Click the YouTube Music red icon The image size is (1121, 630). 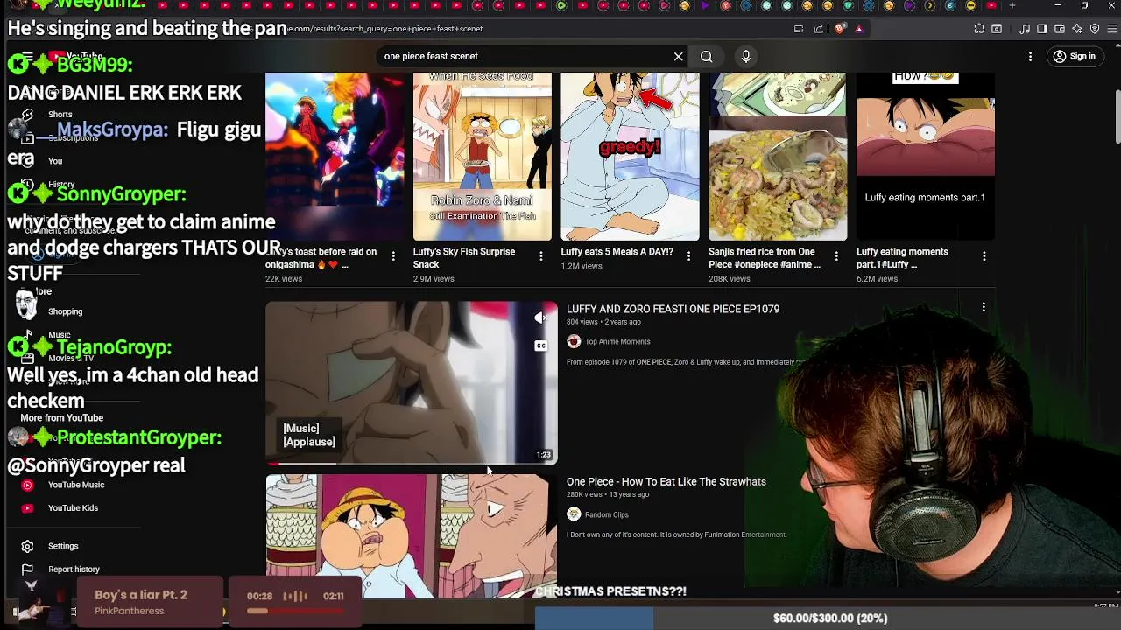tap(27, 485)
